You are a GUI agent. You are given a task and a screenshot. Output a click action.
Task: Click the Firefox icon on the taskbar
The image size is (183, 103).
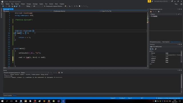(49, 101)
